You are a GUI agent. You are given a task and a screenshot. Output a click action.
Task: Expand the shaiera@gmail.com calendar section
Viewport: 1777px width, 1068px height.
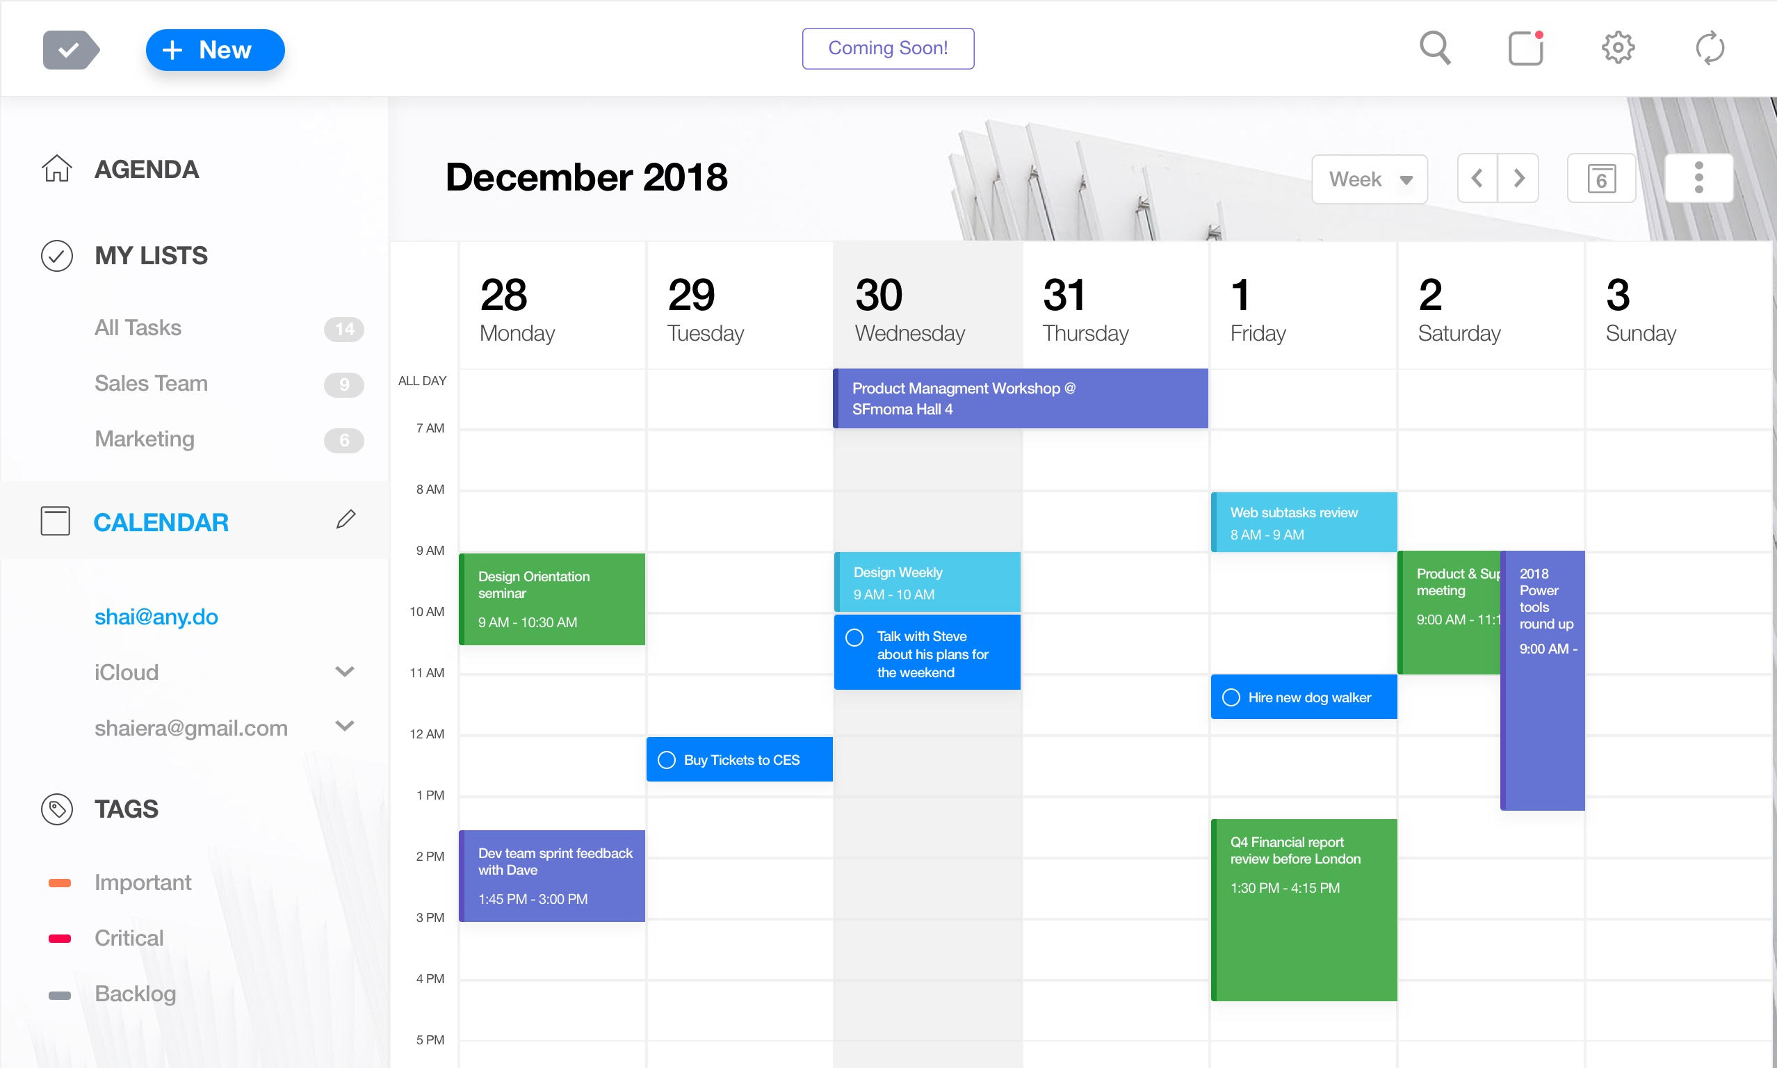pos(343,727)
